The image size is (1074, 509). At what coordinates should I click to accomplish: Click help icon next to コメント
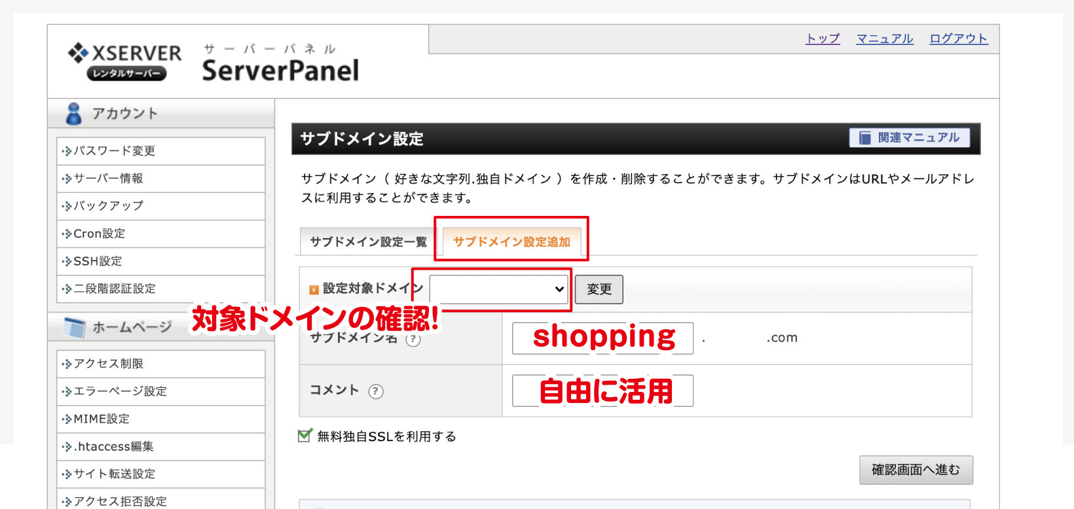pos(375,391)
